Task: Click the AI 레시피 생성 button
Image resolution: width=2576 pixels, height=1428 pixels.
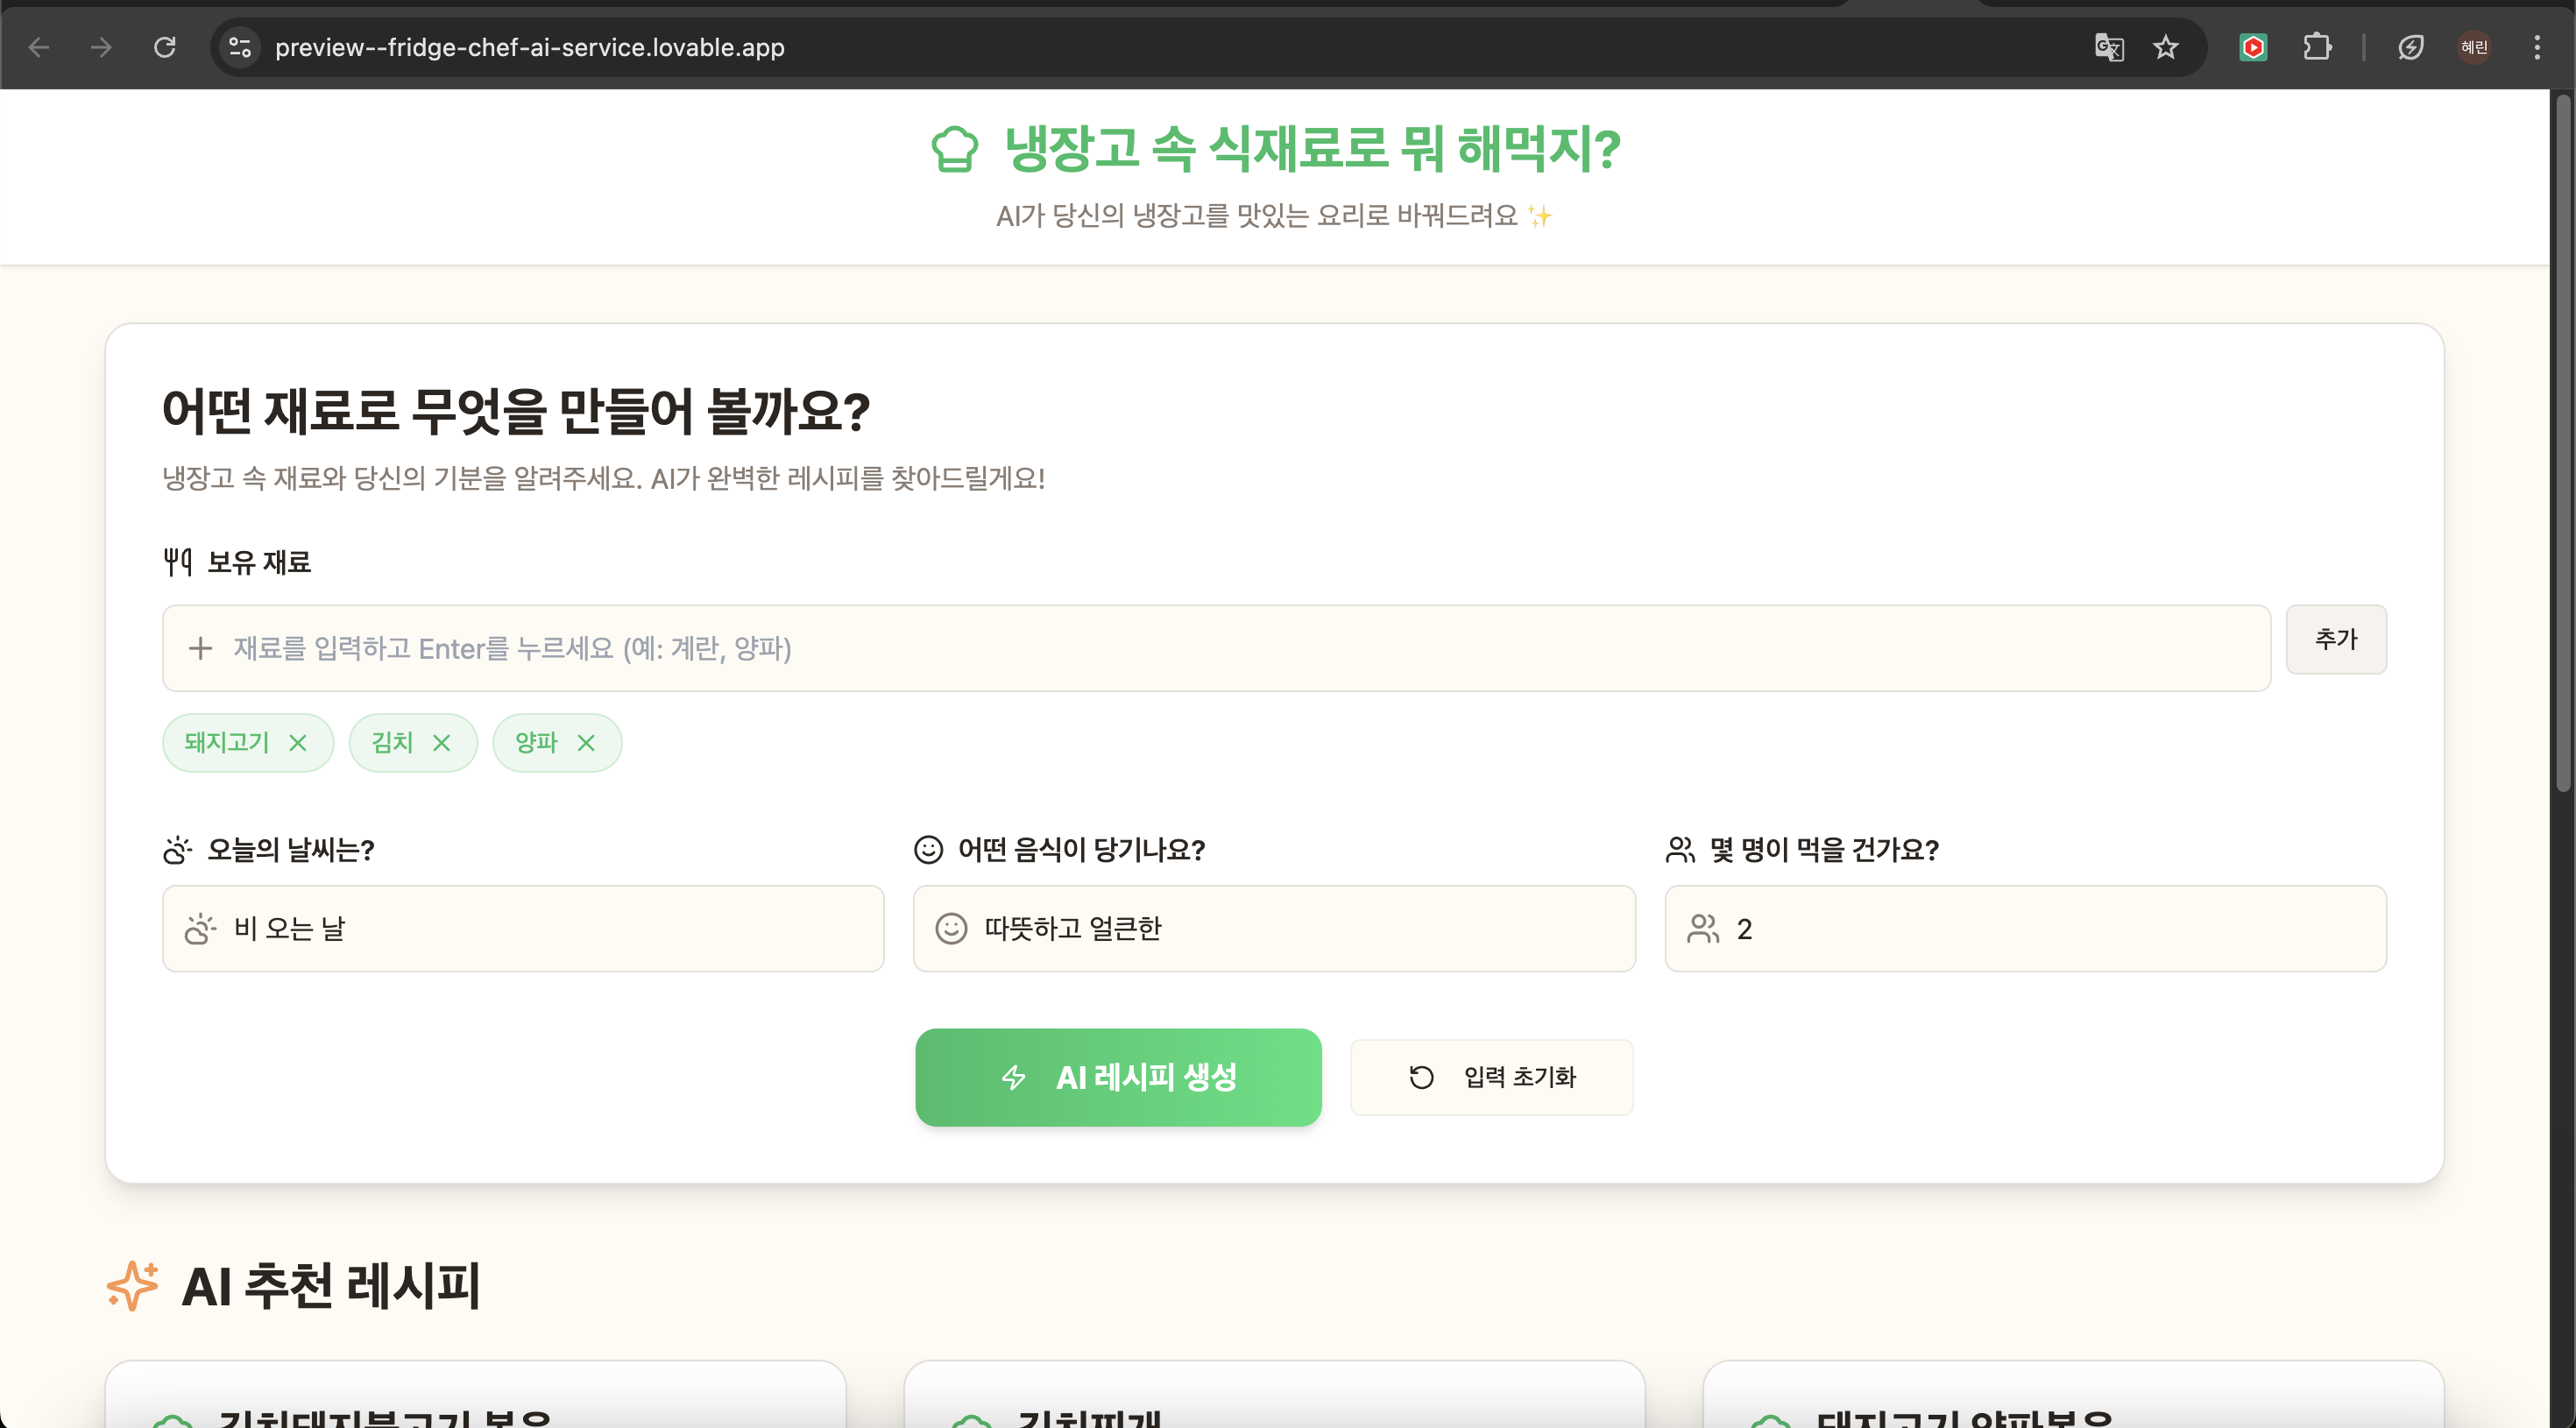Action: pyautogui.click(x=1118, y=1077)
